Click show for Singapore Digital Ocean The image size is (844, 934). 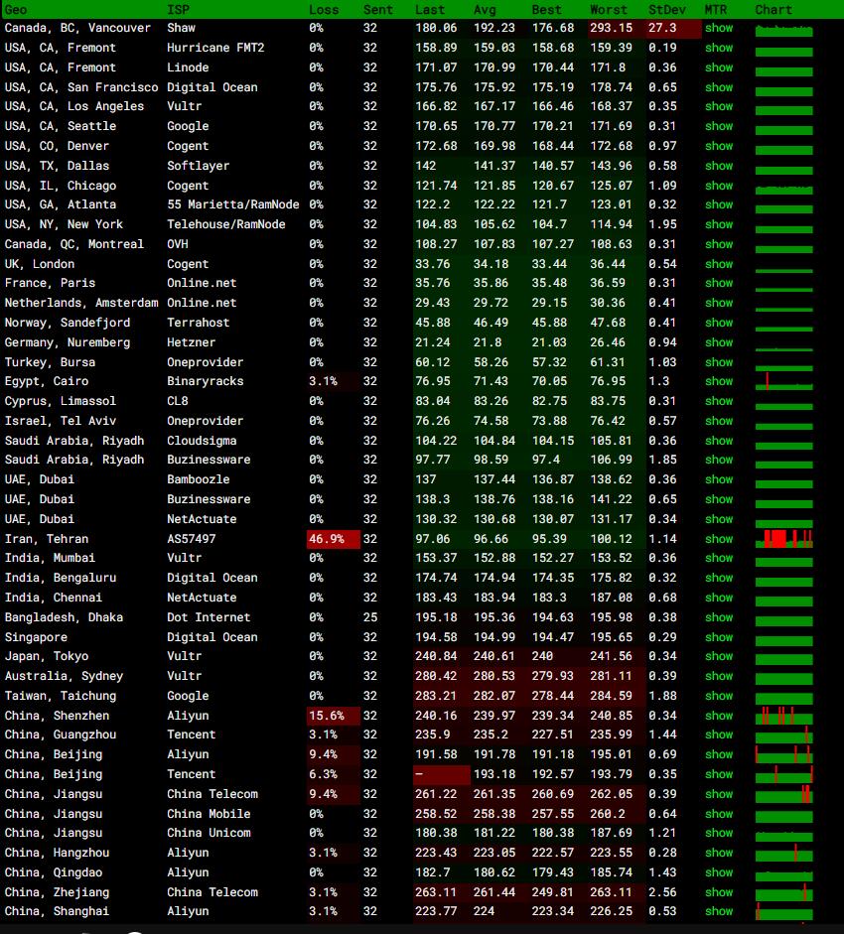click(x=719, y=637)
